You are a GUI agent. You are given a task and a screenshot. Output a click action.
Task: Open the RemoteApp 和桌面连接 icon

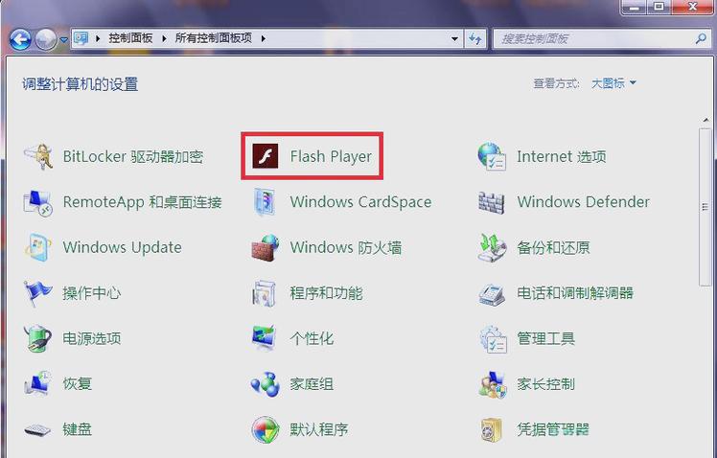(x=38, y=202)
